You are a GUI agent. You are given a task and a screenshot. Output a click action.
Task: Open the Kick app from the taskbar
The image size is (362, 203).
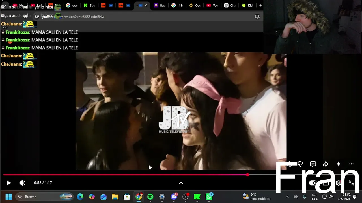pos(197,197)
